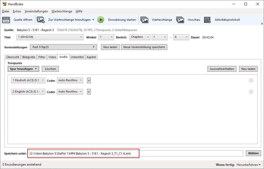
Task: Switch to the Video tab
Action: [x=52, y=57]
